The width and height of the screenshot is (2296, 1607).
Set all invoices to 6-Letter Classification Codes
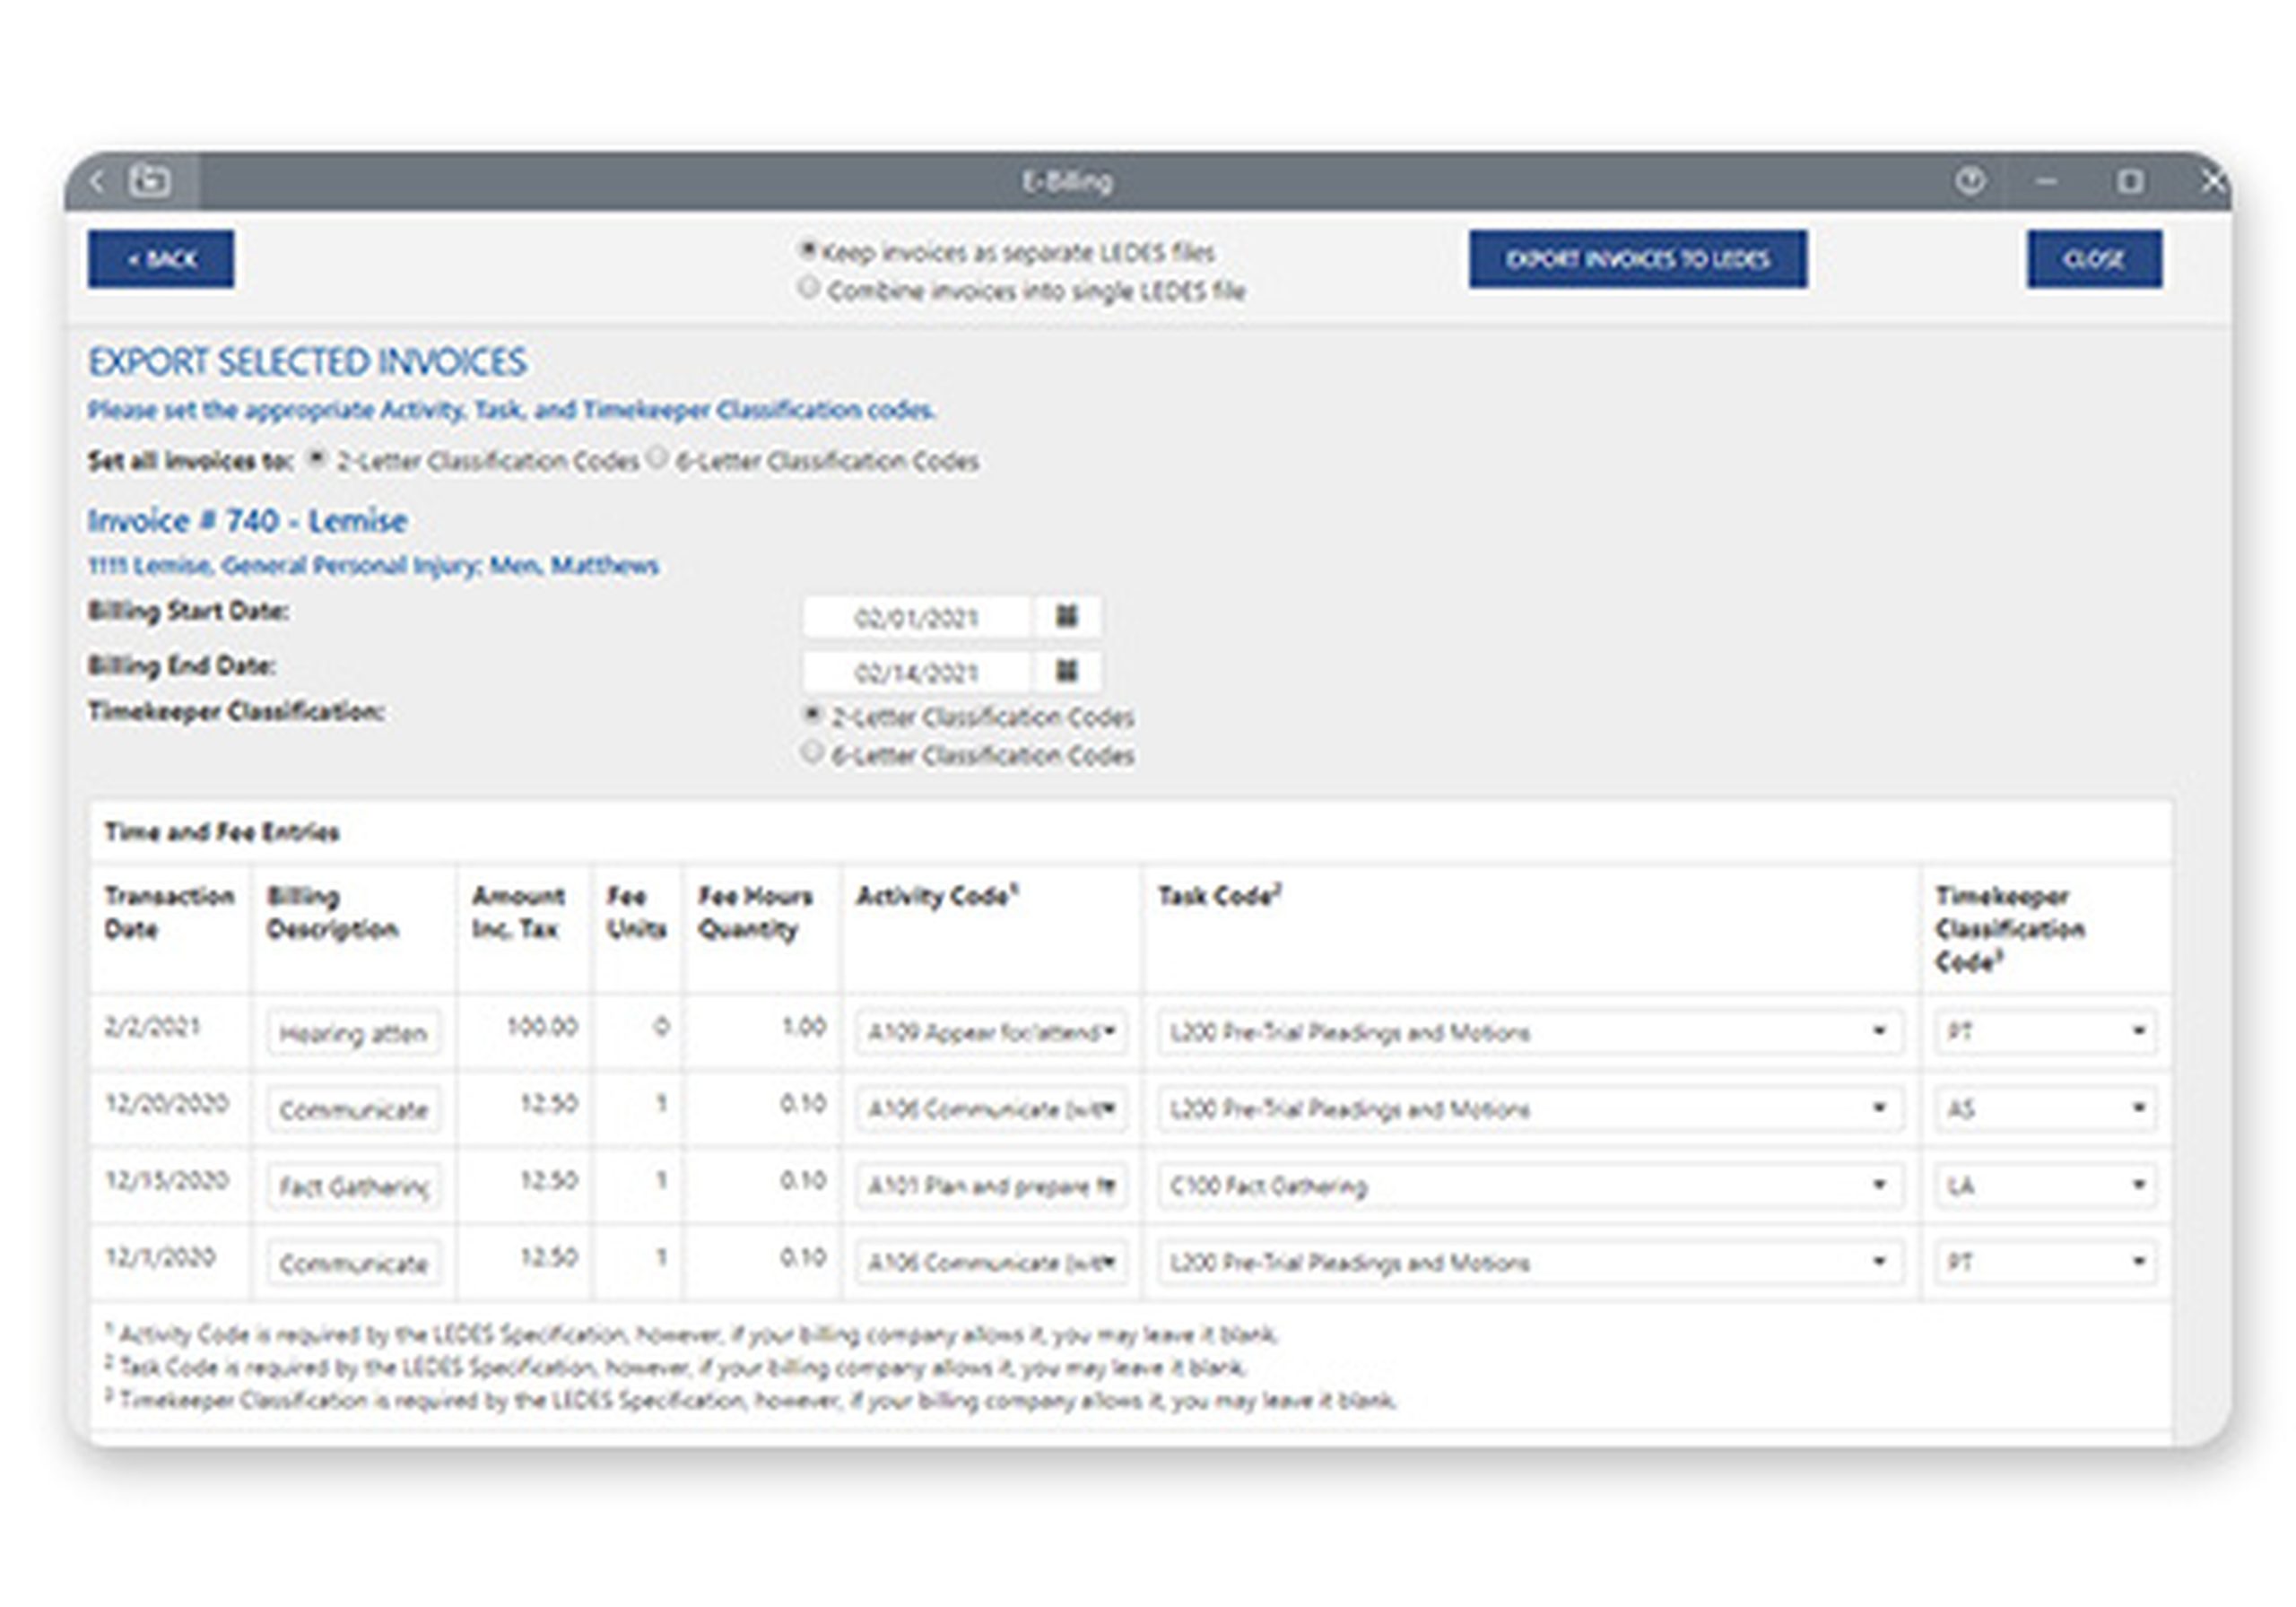658,460
